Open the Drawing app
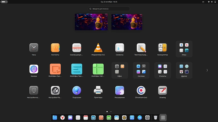The height and width of the screenshot is (122, 218). pos(162,91)
